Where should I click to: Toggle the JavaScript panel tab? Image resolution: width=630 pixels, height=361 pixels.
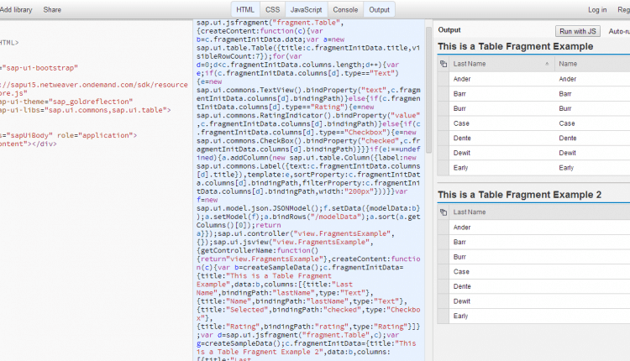tap(306, 9)
